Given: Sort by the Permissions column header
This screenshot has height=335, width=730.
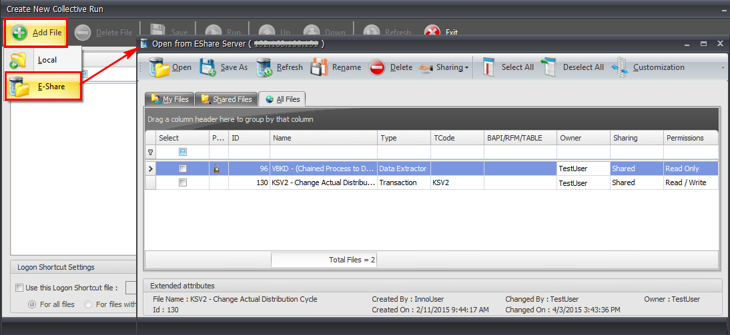Looking at the screenshot, I should point(691,138).
